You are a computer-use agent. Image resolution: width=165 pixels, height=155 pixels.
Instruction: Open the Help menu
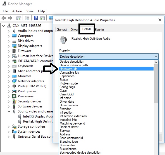coord(41,11)
